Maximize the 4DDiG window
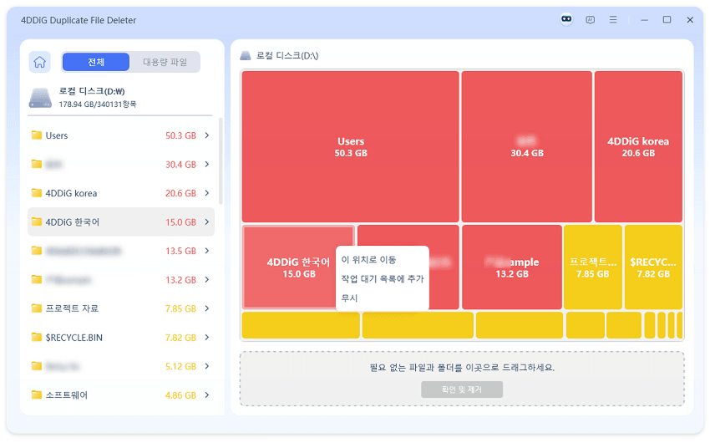The width and height of the screenshot is (710, 443). 667,19
